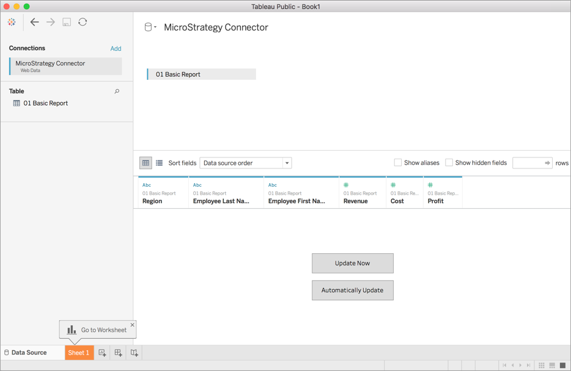This screenshot has height=371, width=571.
Task: Enable the Show hidden fields checkbox
Action: point(449,163)
